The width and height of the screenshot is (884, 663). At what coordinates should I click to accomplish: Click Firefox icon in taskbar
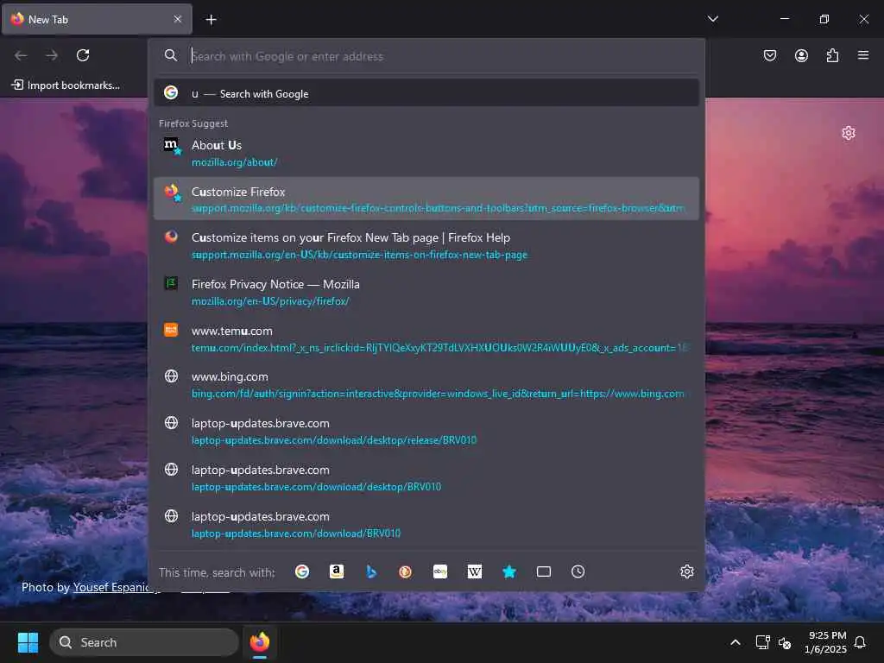pyautogui.click(x=259, y=642)
